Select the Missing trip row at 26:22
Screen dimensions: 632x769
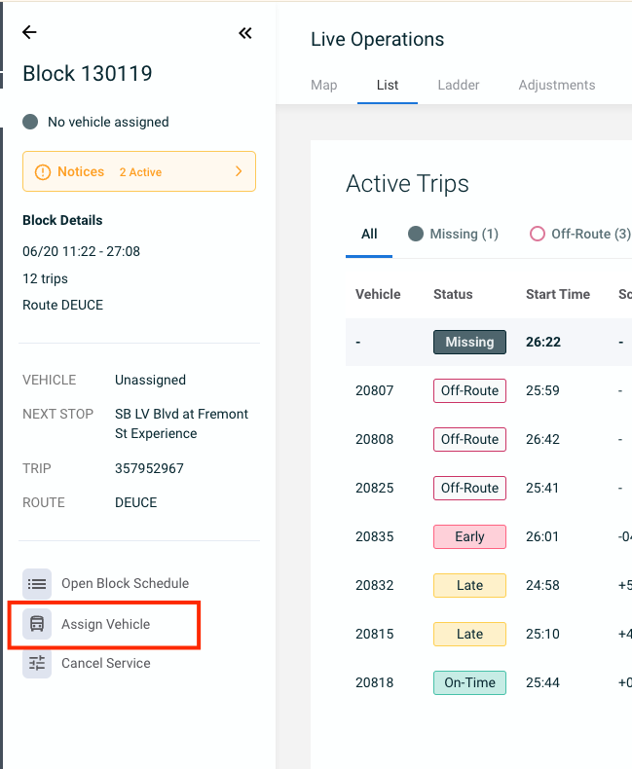point(489,342)
